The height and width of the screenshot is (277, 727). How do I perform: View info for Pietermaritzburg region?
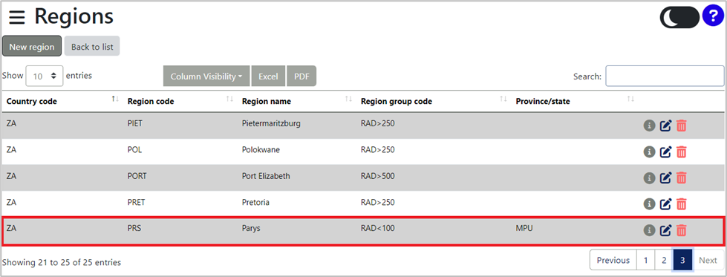(x=649, y=126)
